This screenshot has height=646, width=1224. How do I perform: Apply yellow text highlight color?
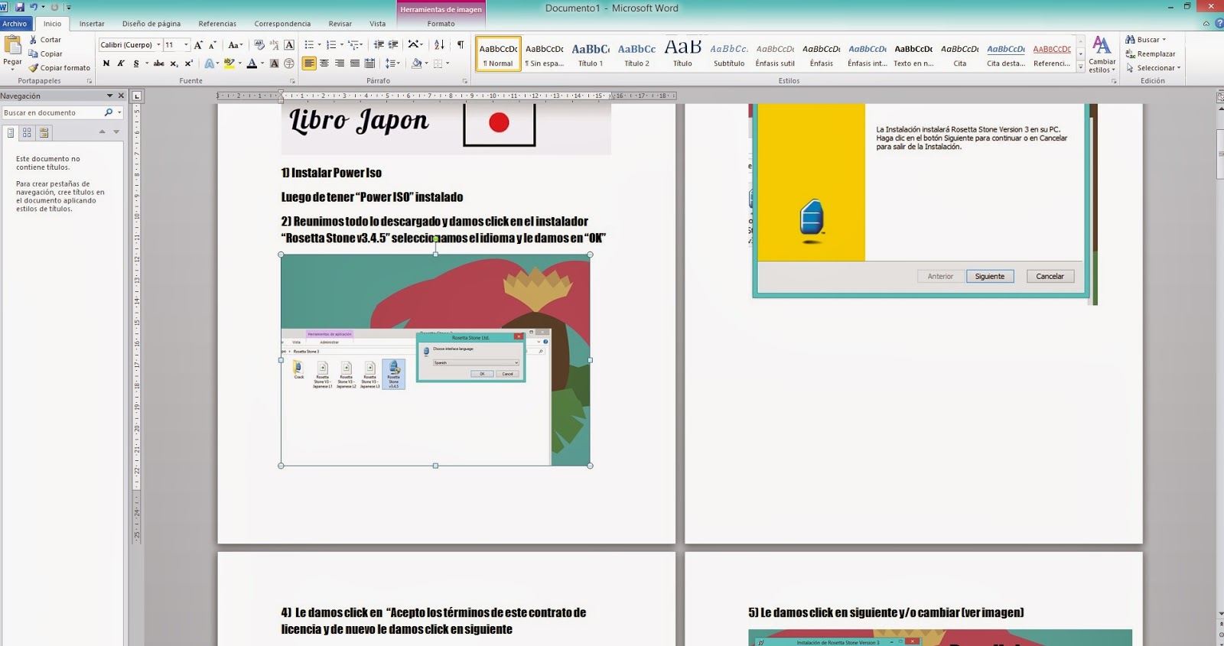pyautogui.click(x=229, y=63)
